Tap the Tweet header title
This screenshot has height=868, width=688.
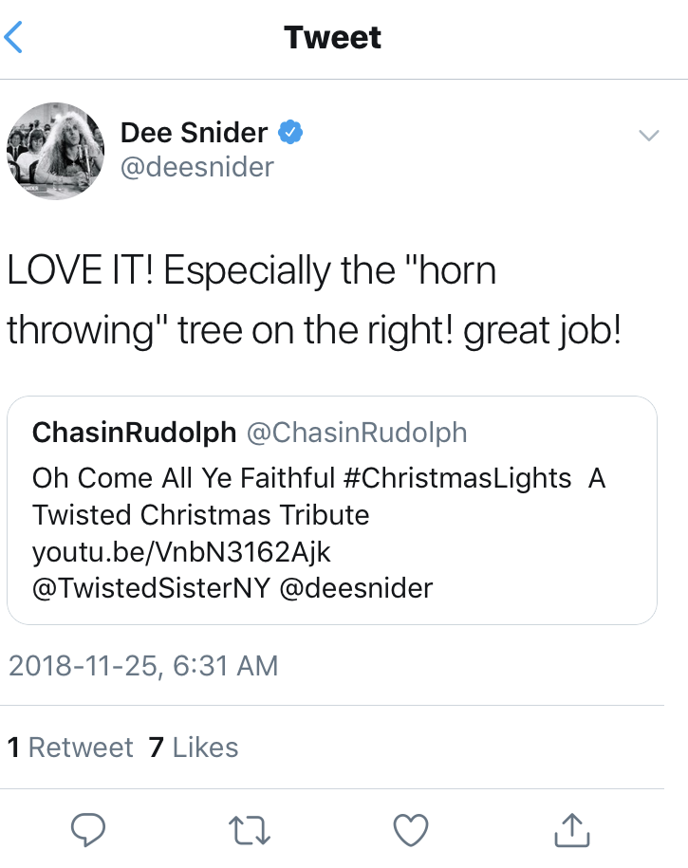click(332, 38)
